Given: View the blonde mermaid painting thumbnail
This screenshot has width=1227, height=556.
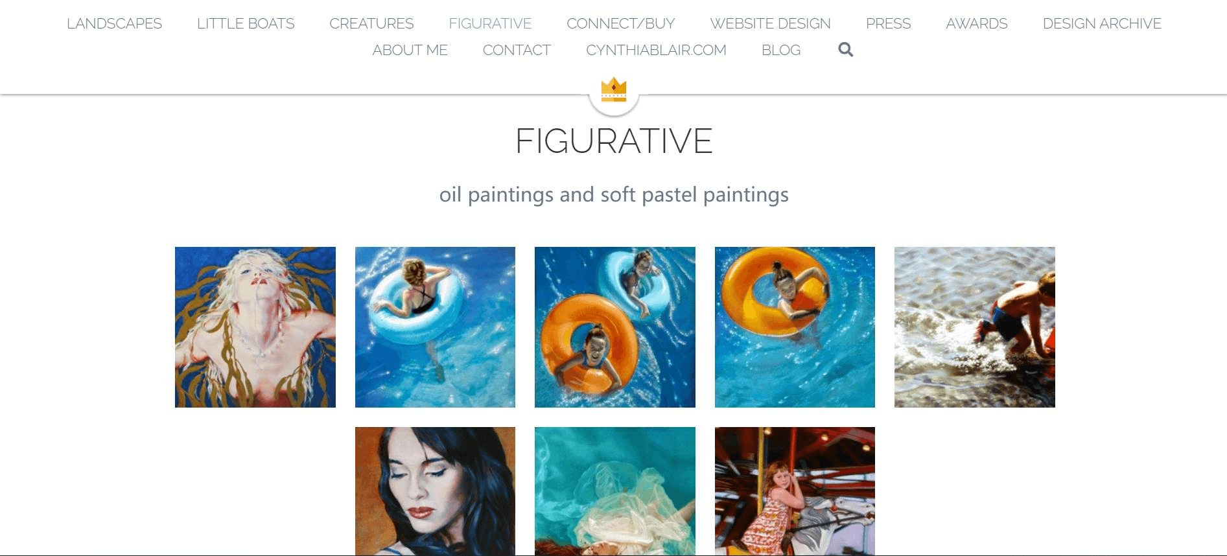Looking at the screenshot, I should pyautogui.click(x=255, y=327).
